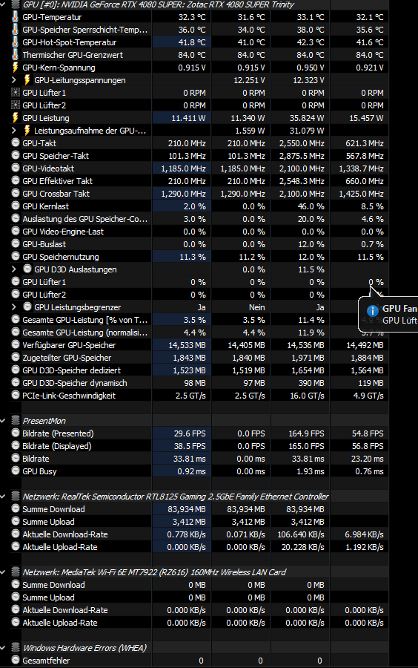
Task: Click the thermometer icon beside GPU-Temperatur
Action: click(x=16, y=17)
